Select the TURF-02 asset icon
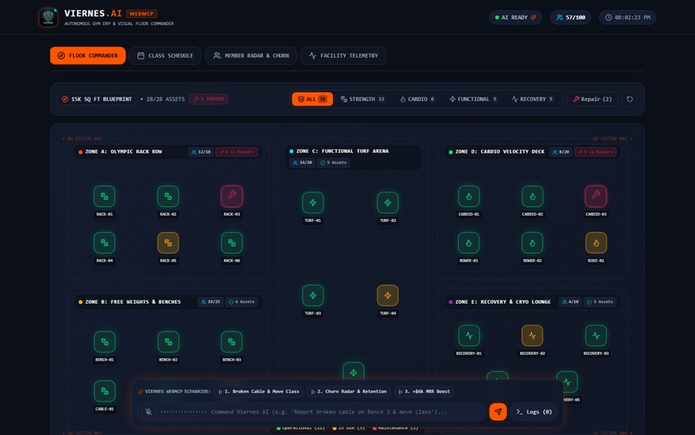Image resolution: width=695 pixels, height=435 pixels. 388,203
